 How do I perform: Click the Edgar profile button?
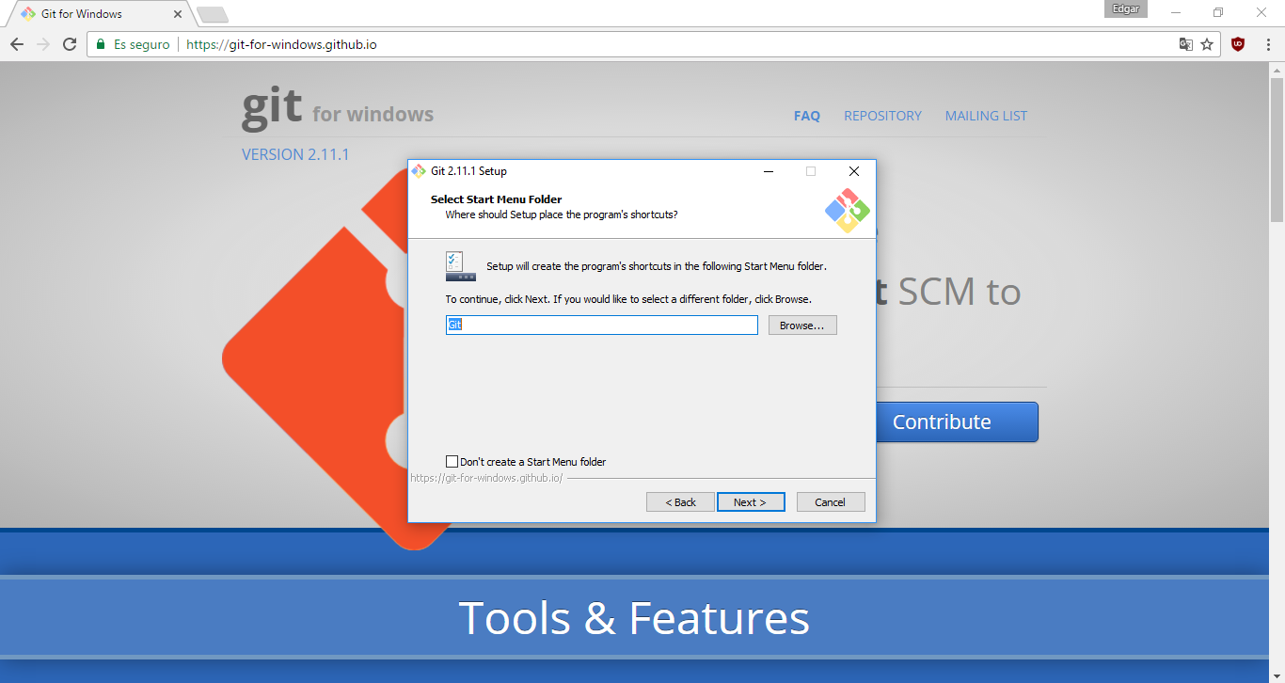[1127, 8]
